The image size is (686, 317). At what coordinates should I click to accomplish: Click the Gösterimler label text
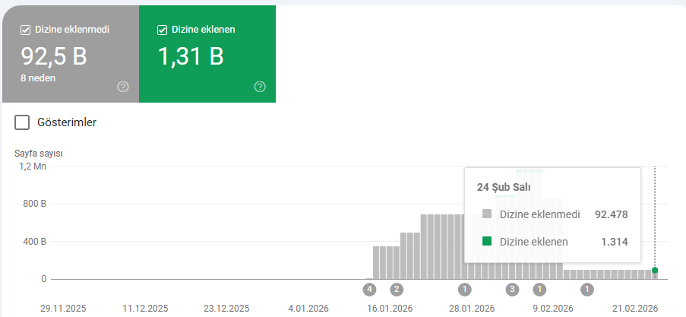coord(67,122)
